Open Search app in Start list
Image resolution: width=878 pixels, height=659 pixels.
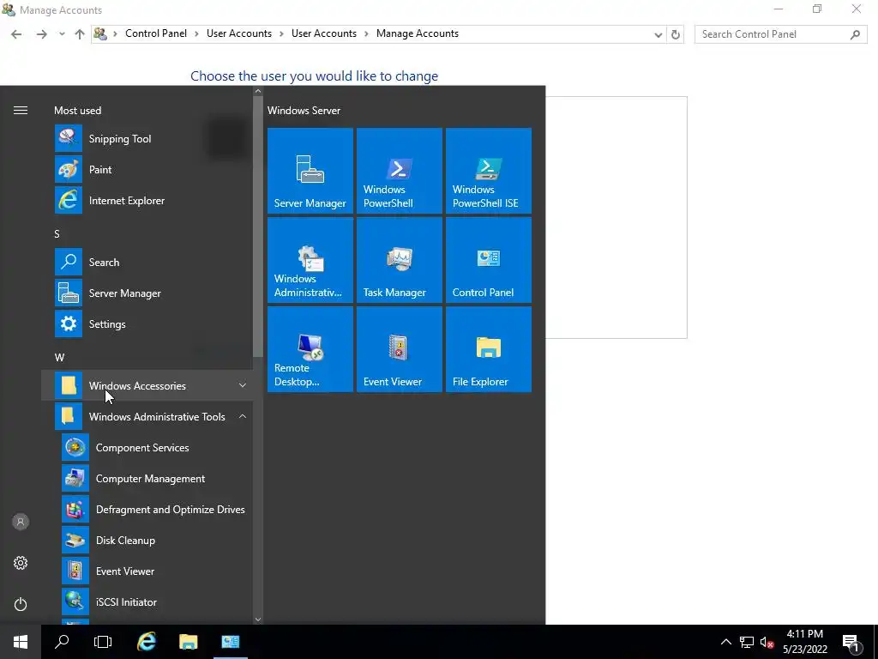pyautogui.click(x=147, y=262)
